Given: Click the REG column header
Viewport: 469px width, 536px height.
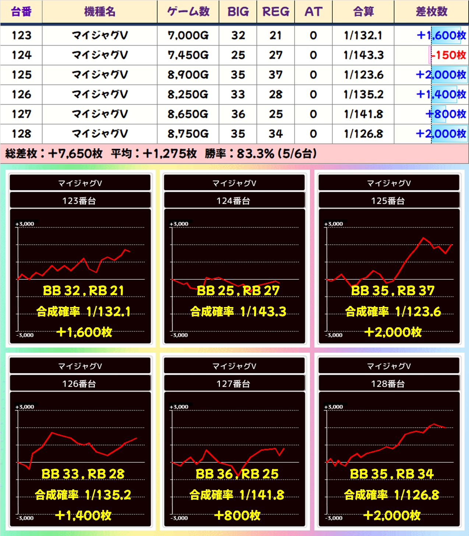Looking at the screenshot, I should click(x=276, y=12).
